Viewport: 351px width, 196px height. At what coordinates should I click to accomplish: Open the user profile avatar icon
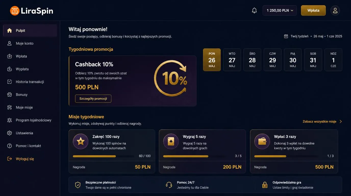pos(335,10)
